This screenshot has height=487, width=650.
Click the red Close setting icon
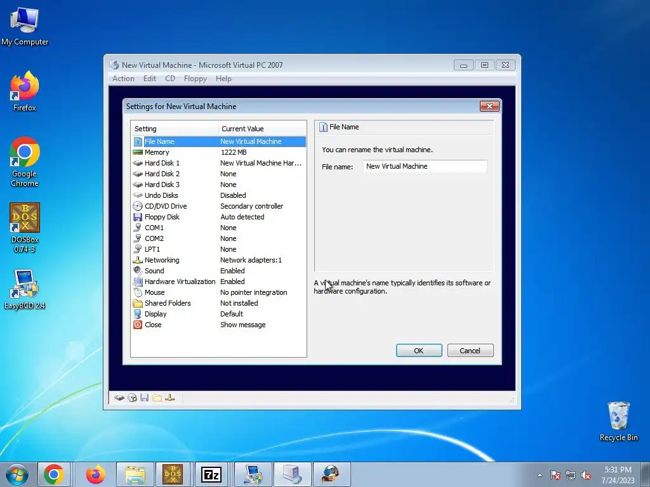click(138, 325)
